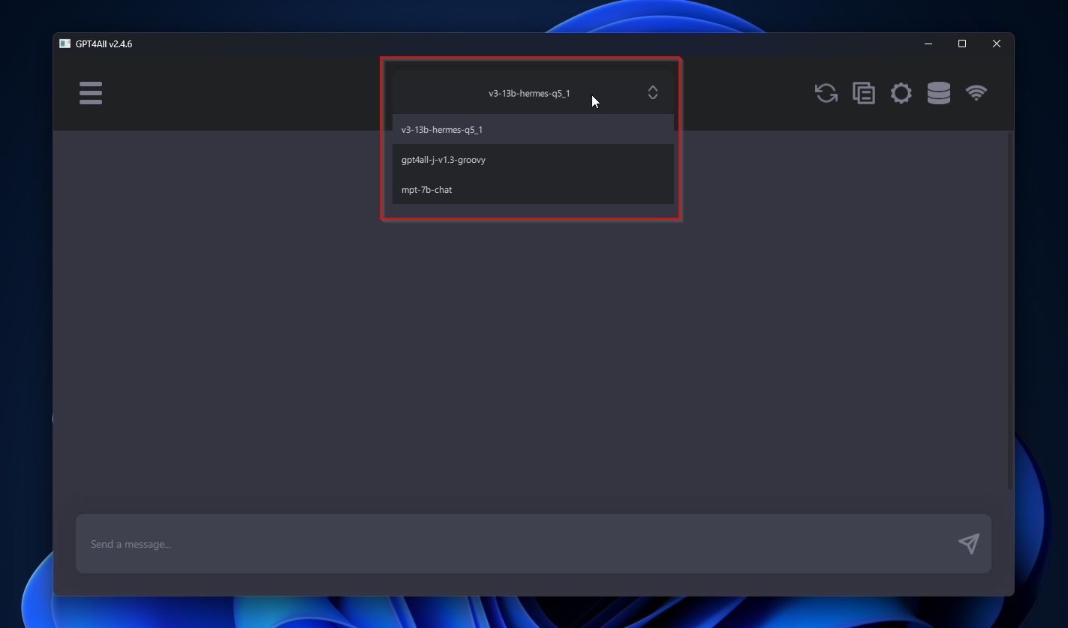Image resolution: width=1068 pixels, height=628 pixels.
Task: Click the GPT4All app icon in title bar
Action: [65, 44]
